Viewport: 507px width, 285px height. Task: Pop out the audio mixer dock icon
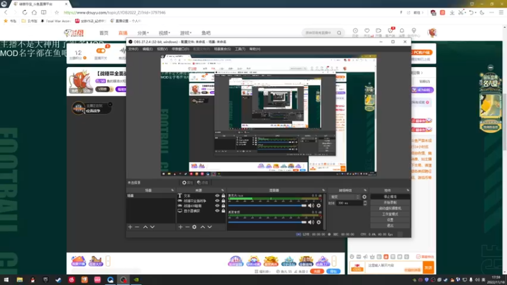(x=323, y=191)
